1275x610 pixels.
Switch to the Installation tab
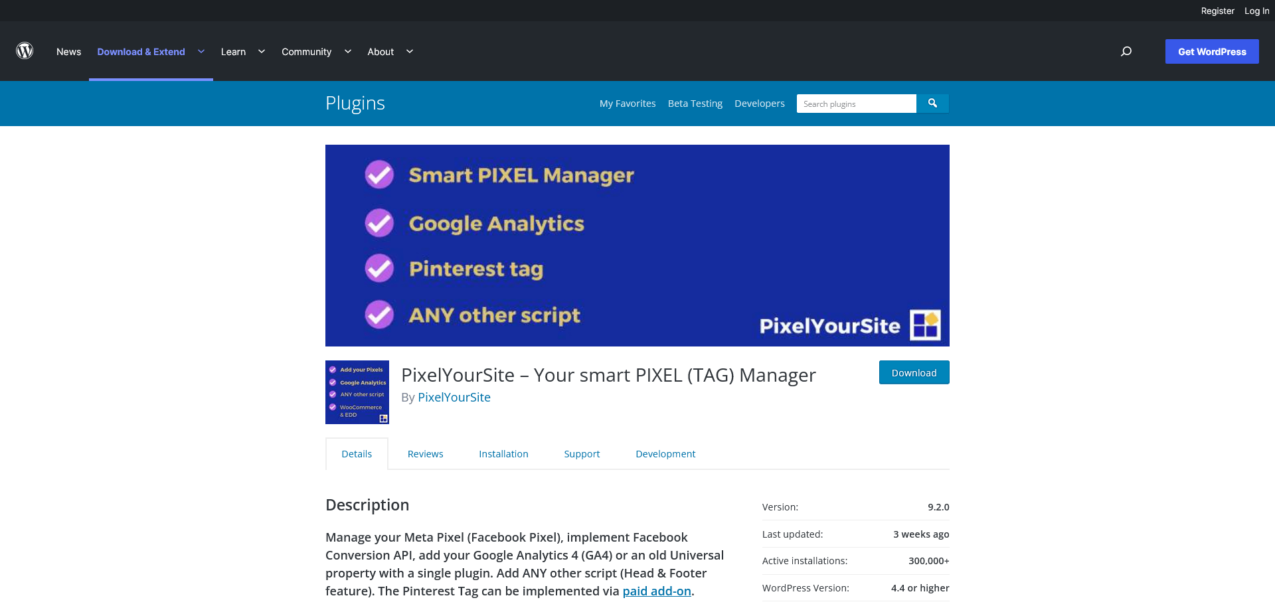coord(503,454)
